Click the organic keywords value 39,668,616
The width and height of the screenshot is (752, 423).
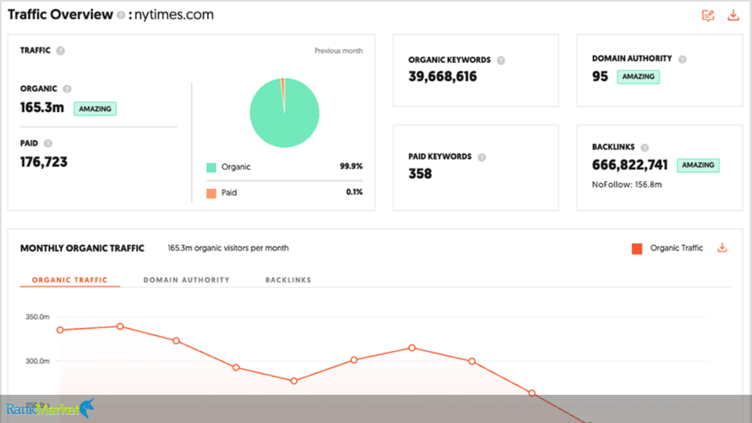(x=443, y=77)
